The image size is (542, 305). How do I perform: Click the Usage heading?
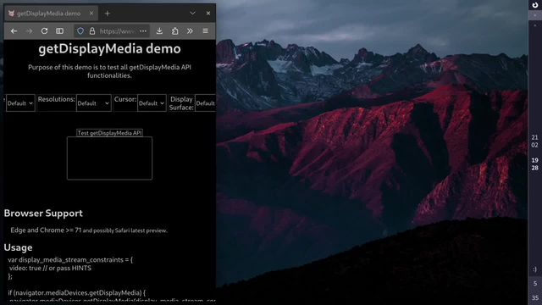[x=18, y=247]
